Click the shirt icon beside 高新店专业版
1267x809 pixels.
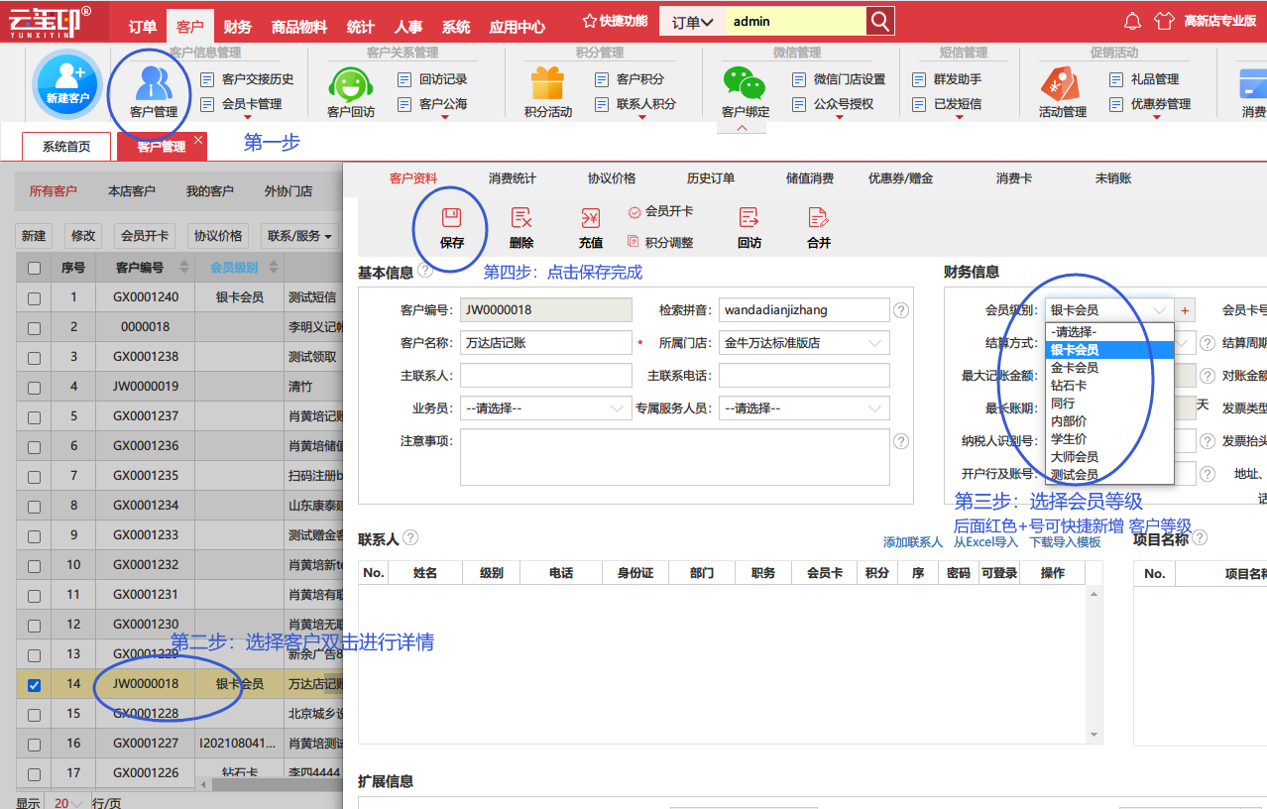coord(1164,21)
